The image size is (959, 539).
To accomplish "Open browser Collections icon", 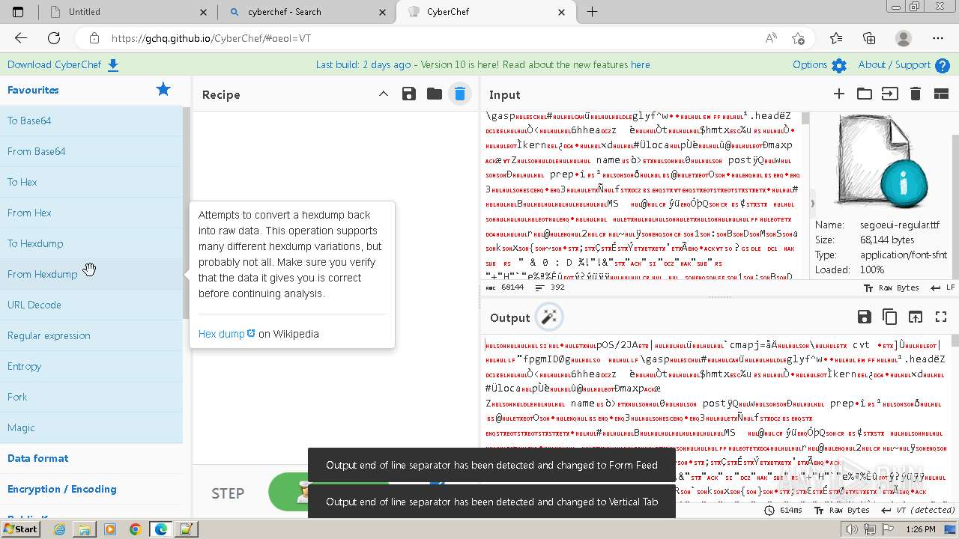I will [869, 38].
